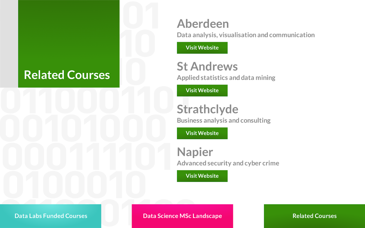
Task: Open Napier's Visit Website button
Action: [x=202, y=176]
